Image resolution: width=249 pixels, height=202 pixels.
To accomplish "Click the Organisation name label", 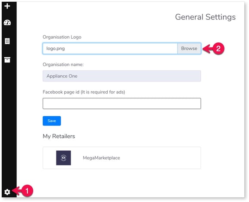I will click(63, 65).
